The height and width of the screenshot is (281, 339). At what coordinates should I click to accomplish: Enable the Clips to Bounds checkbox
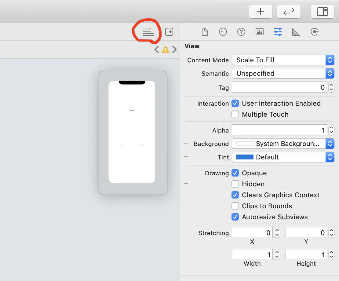pos(235,206)
